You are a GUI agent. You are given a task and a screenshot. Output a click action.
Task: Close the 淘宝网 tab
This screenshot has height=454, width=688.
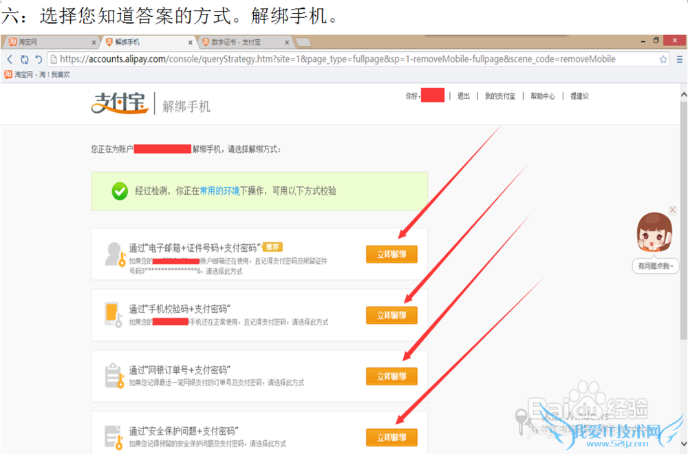(x=94, y=43)
